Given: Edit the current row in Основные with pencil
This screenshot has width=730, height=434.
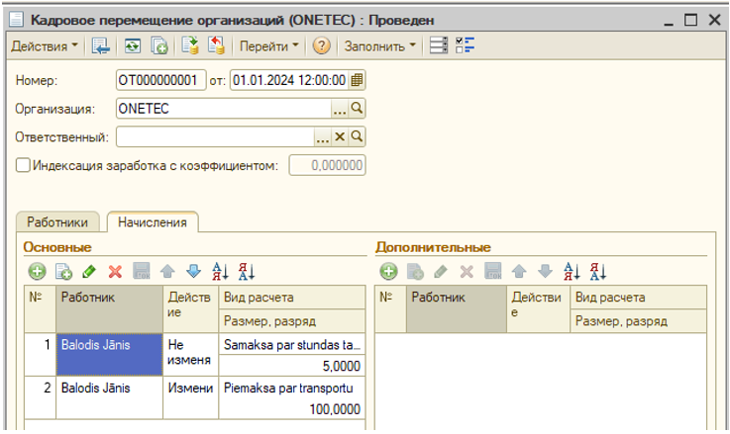Looking at the screenshot, I should [89, 271].
